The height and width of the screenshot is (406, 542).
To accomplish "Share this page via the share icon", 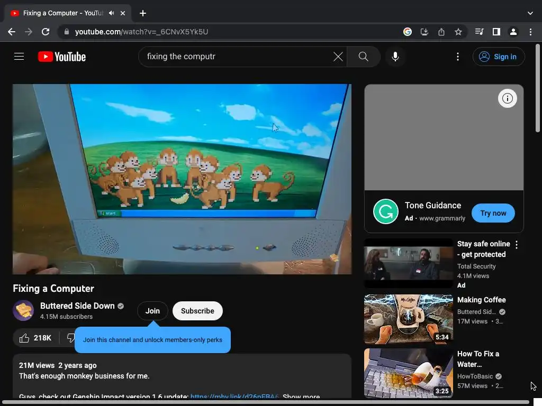I will click(441, 32).
